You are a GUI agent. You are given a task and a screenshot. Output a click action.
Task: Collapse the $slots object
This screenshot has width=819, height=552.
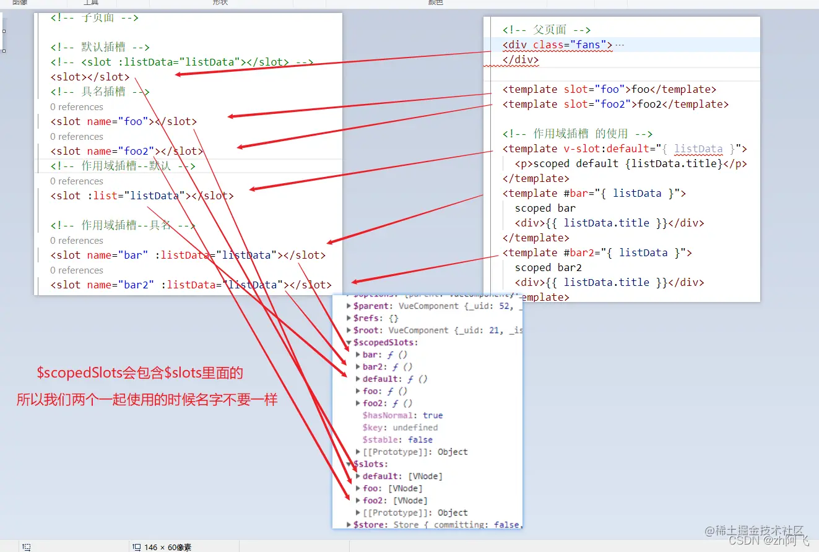tap(349, 464)
